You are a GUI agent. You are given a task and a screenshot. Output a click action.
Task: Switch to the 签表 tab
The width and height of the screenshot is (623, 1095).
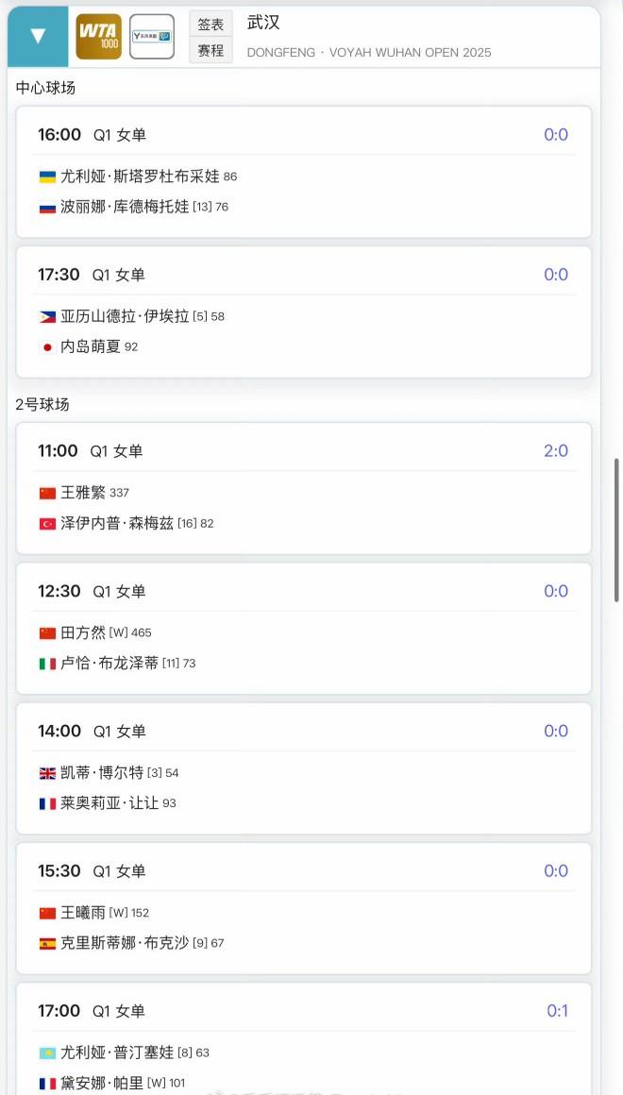click(x=210, y=25)
